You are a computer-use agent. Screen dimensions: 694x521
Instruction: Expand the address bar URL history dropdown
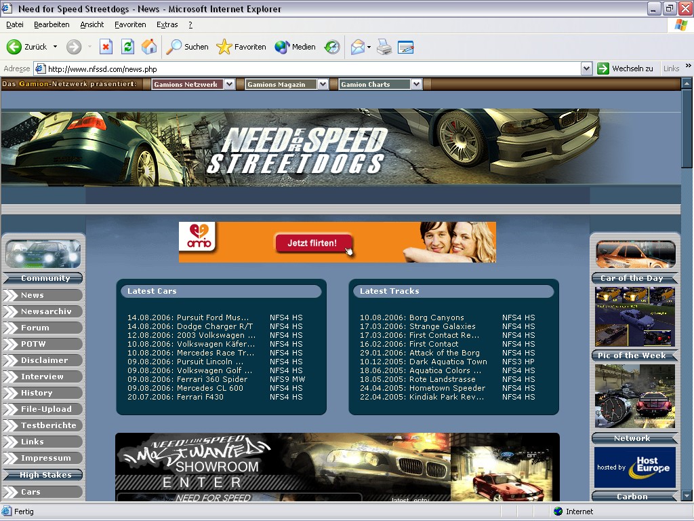(587, 69)
